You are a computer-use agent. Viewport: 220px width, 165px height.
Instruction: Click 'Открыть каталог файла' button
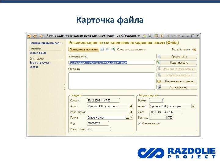(x=177, y=81)
